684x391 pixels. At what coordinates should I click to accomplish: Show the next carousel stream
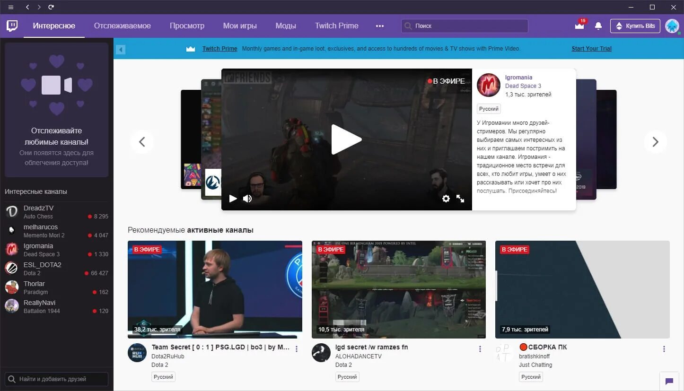click(655, 142)
